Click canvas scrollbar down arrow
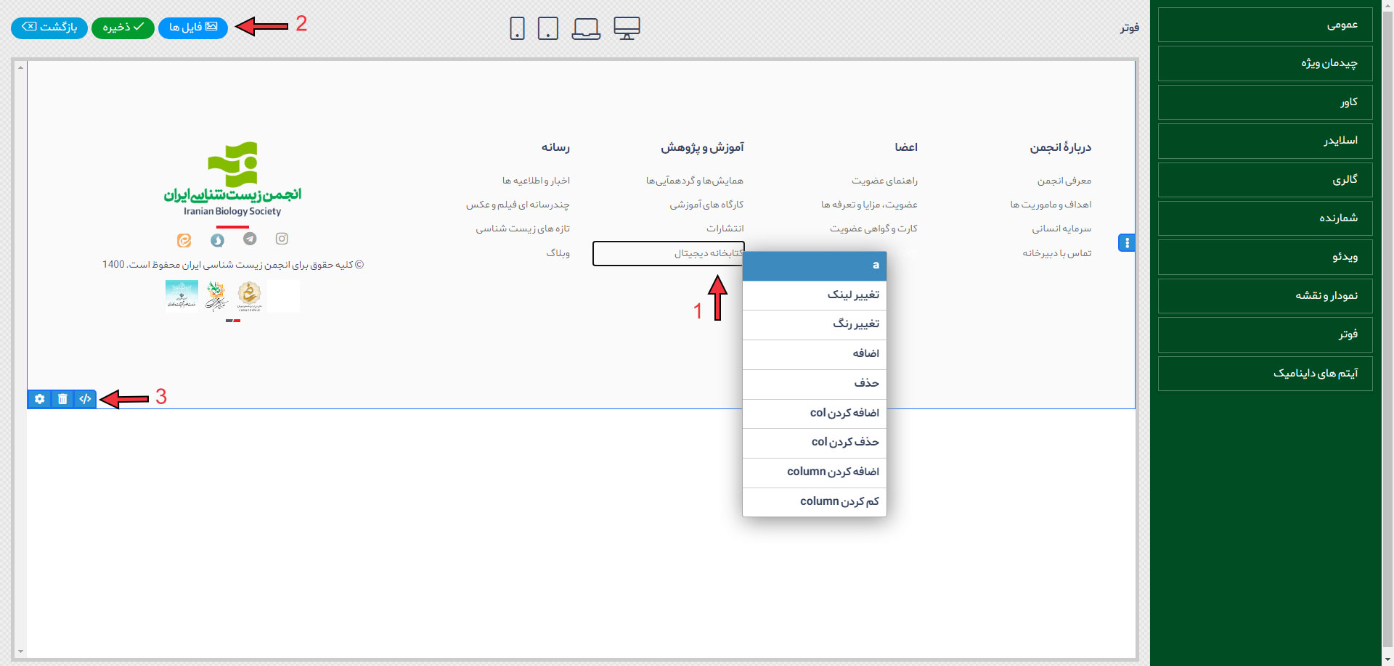This screenshot has height=666, width=1394. (20, 651)
